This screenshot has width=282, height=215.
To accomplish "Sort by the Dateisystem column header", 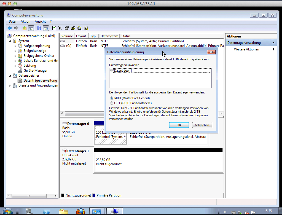I will pos(109,36).
